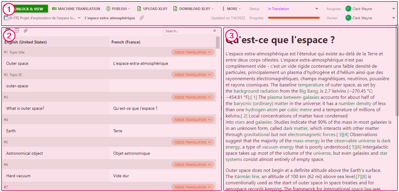The image size is (399, 192).
Task: Select the double-checkmark approve all icon
Action: (26, 30)
